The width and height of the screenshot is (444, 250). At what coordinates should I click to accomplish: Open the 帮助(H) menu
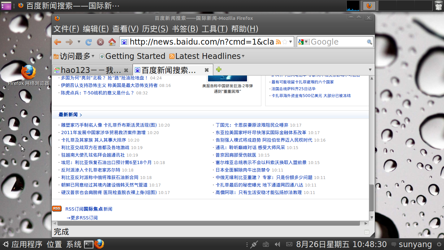[x=245, y=29]
